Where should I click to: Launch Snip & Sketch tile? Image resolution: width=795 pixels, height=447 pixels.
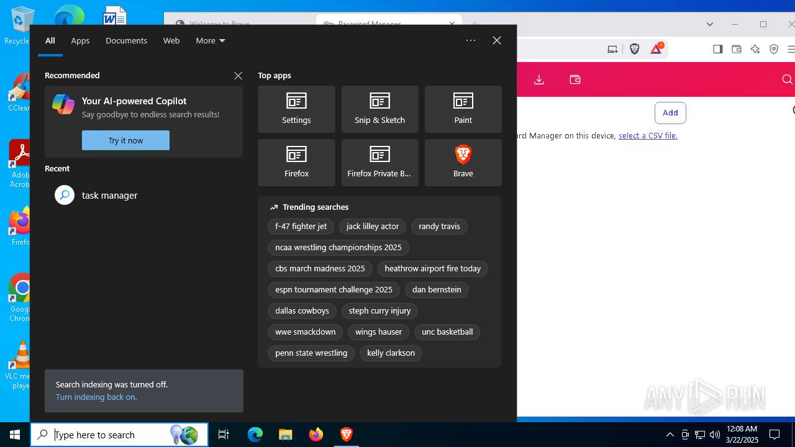click(379, 109)
